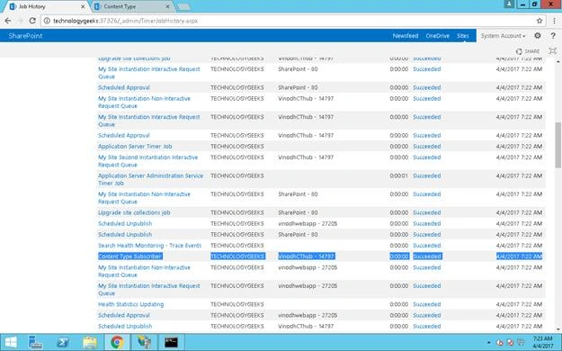Select highlighted VinodhCThub - 14797 cell

point(307,256)
